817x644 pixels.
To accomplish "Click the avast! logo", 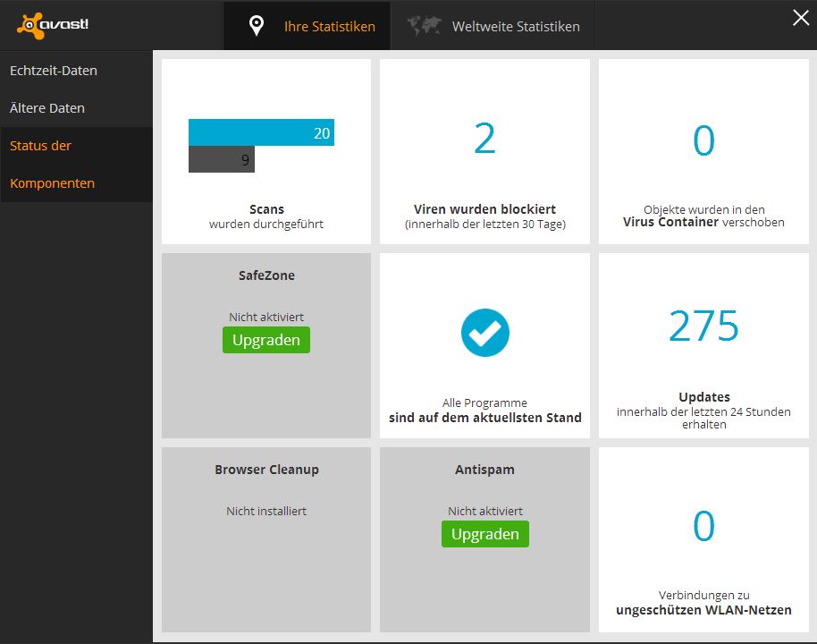I will coord(53,25).
